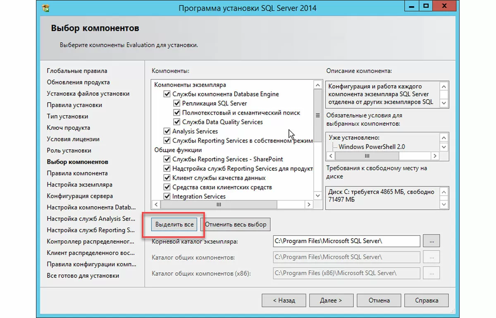Toggle Службы Reporting Services - SharePoint checkbox
496x318 pixels.
(x=167, y=159)
